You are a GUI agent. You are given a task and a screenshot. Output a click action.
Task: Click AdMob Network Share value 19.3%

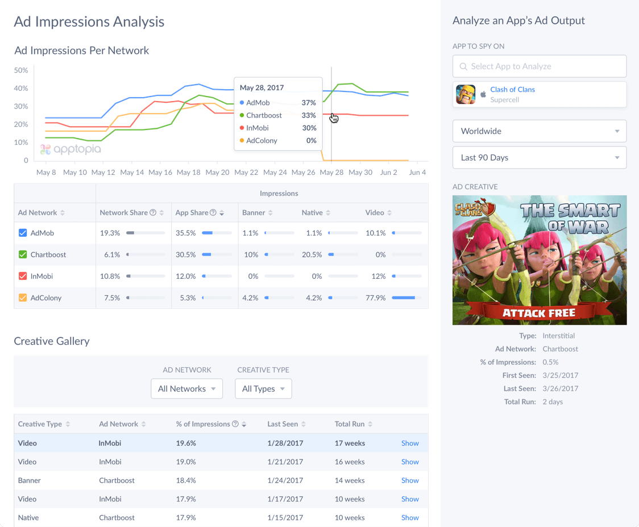[110, 233]
